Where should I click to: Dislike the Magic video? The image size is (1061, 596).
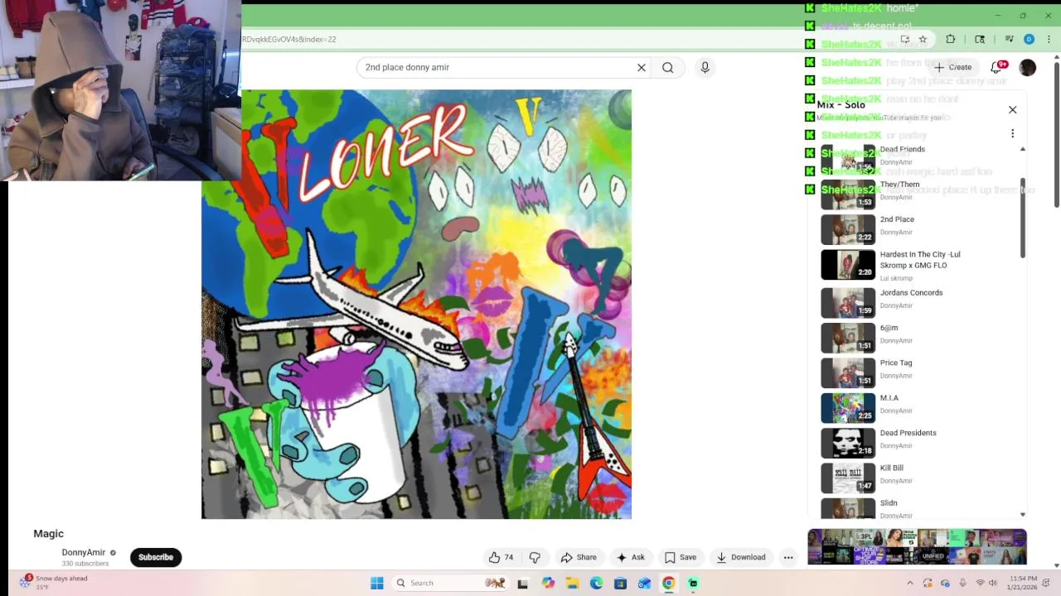(x=535, y=557)
